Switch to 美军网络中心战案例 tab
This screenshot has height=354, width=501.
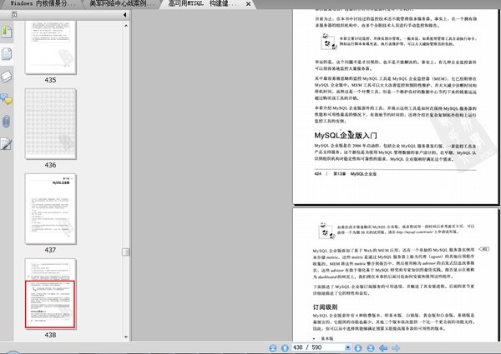point(121,4)
